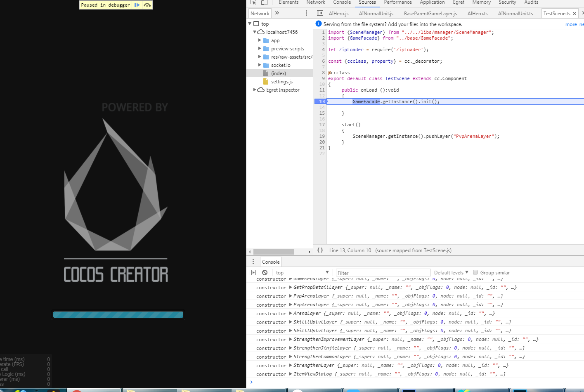Clear the console with the ban icon
Screen dimensions: 584x392
[x=265, y=272]
